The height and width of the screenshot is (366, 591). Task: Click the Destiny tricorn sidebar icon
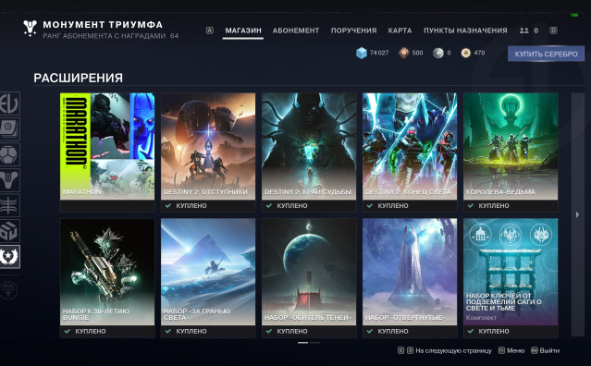[9, 180]
